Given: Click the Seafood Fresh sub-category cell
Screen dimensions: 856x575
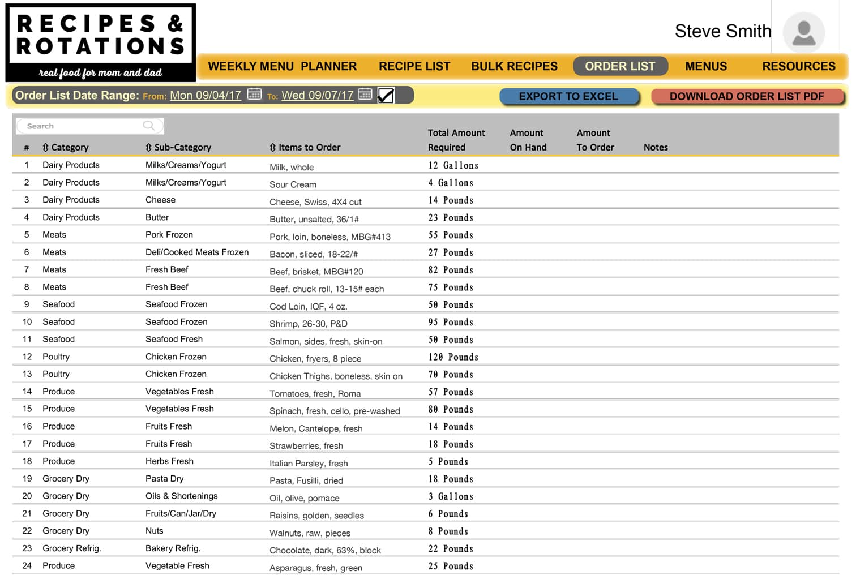Looking at the screenshot, I should pos(174,340).
